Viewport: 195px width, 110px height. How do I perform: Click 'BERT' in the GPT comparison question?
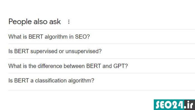(94, 66)
